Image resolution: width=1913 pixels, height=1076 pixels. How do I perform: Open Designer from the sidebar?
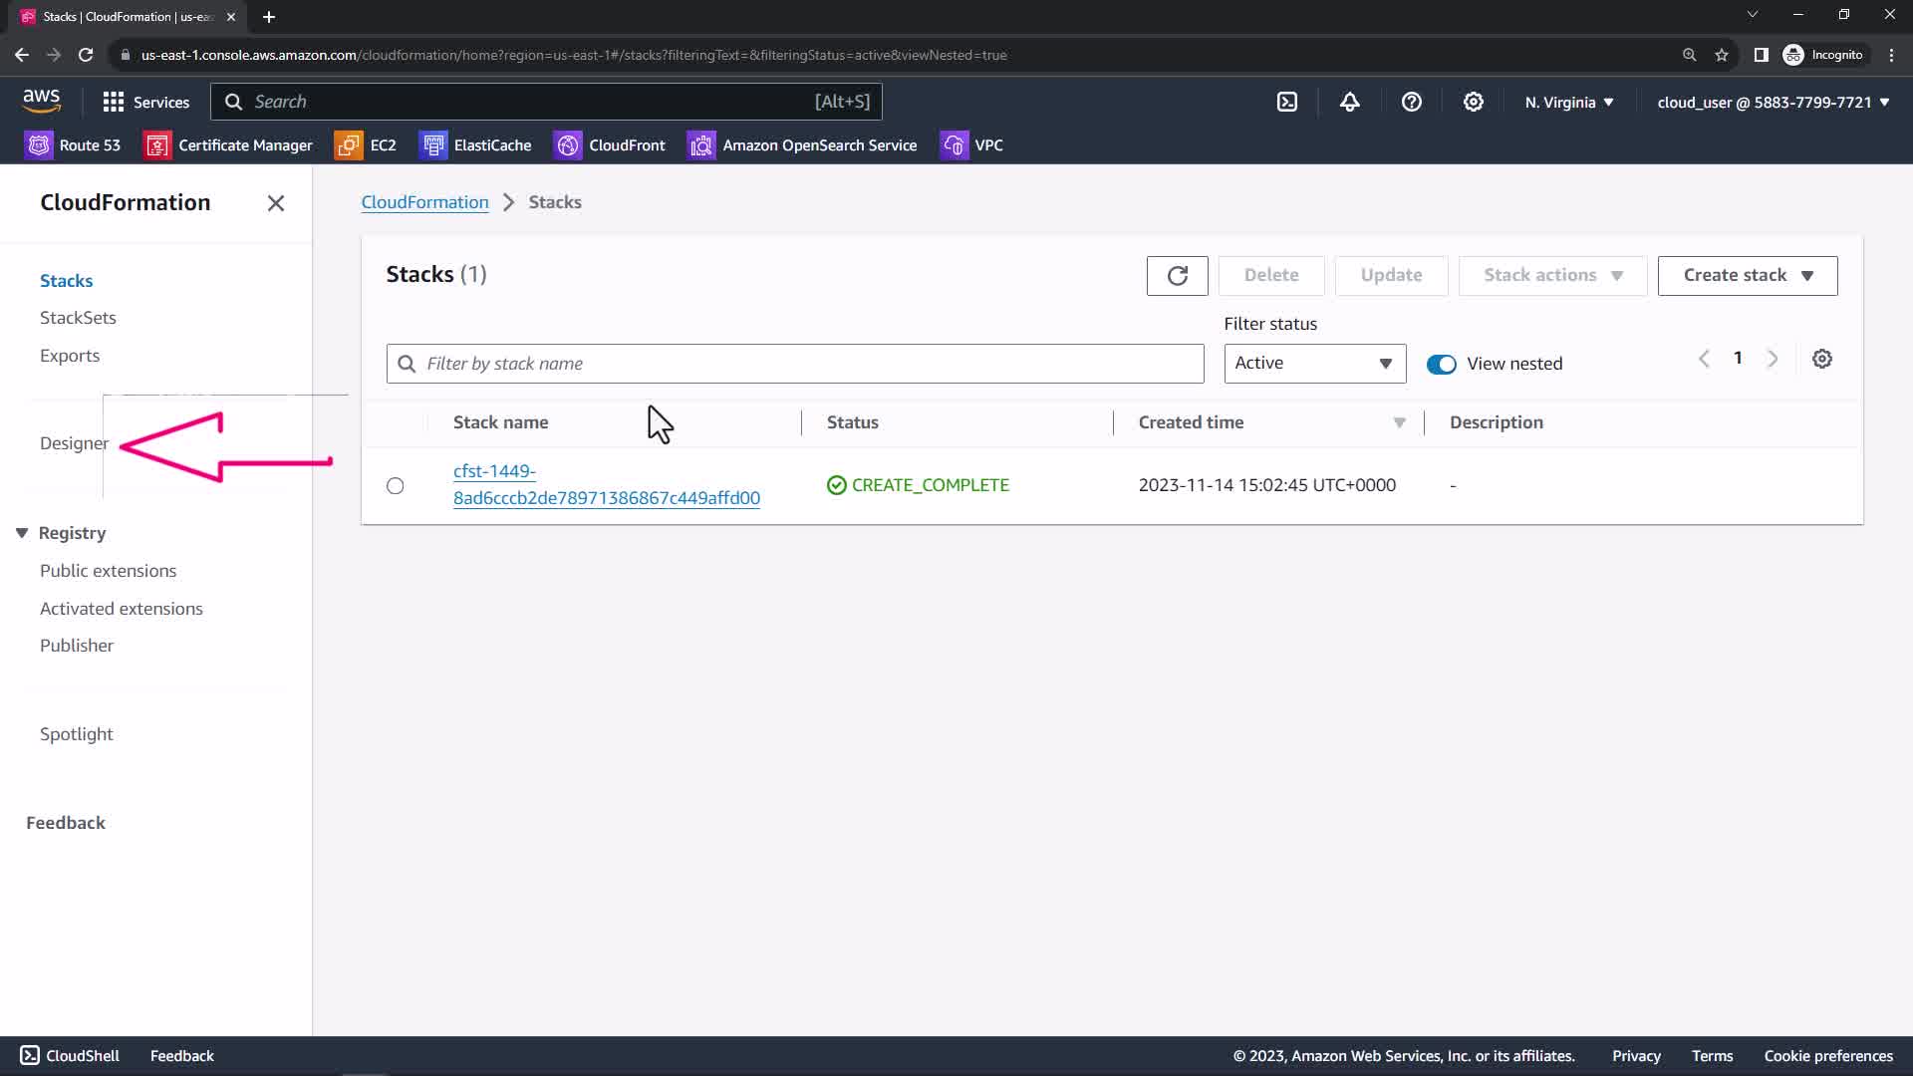pos(74,443)
